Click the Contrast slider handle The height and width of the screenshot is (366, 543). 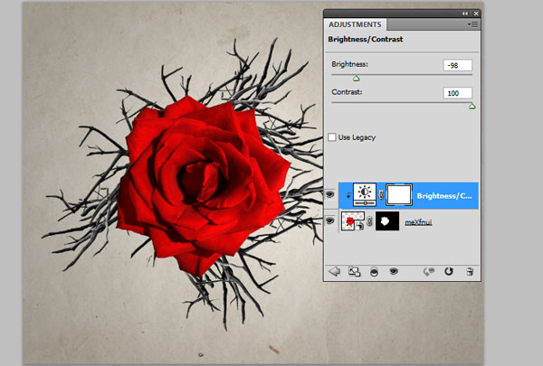point(472,106)
